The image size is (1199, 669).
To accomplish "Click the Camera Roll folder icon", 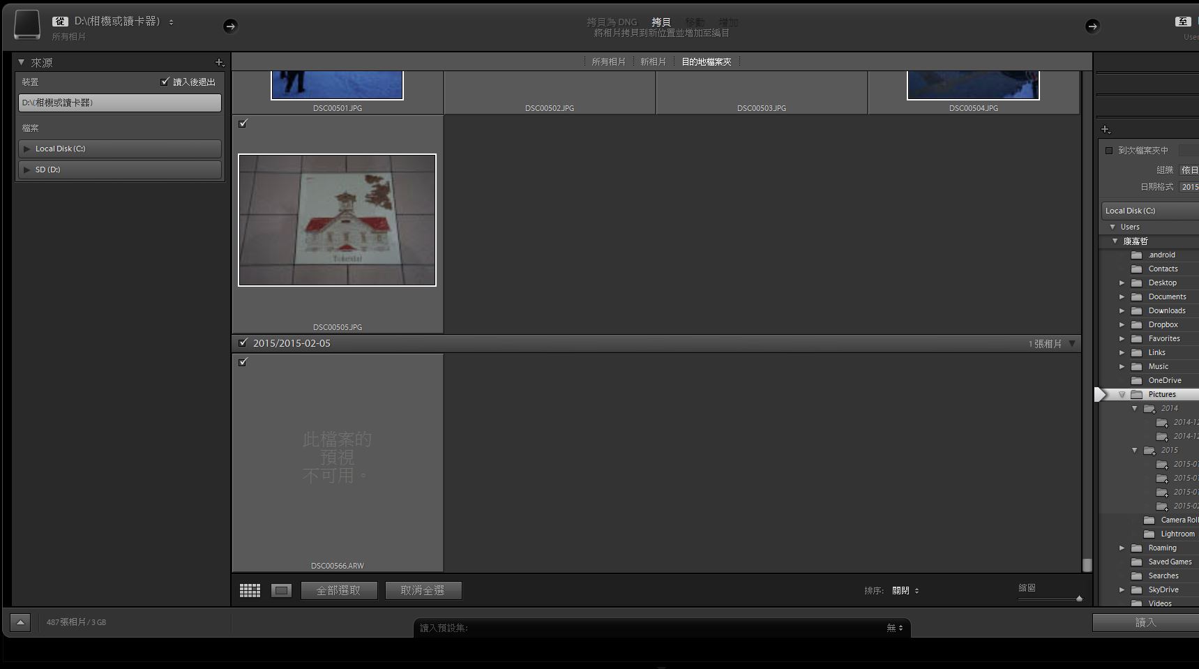I will click(1149, 520).
